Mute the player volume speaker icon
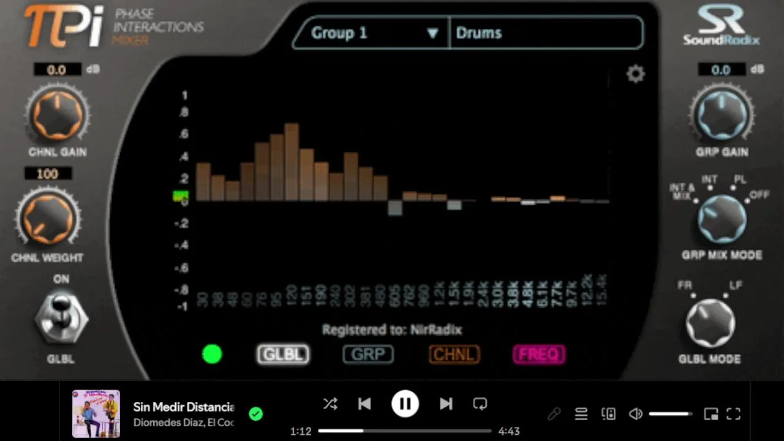784x441 pixels. tap(636, 414)
